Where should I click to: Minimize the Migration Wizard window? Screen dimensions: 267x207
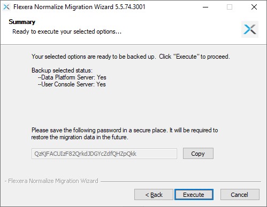[x=205, y=7]
